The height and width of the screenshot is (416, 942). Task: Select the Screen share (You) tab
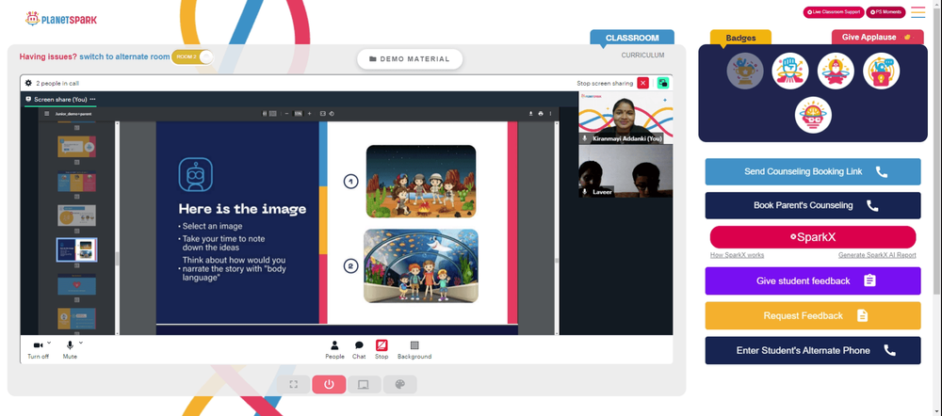pyautogui.click(x=60, y=99)
